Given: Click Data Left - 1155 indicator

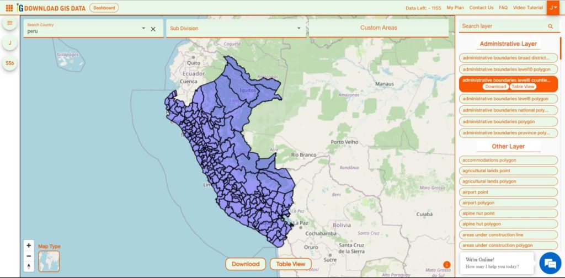Looking at the screenshot, I should pyautogui.click(x=423, y=8).
